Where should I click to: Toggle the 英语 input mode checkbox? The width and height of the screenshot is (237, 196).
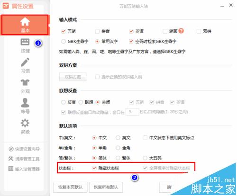(x=131, y=31)
